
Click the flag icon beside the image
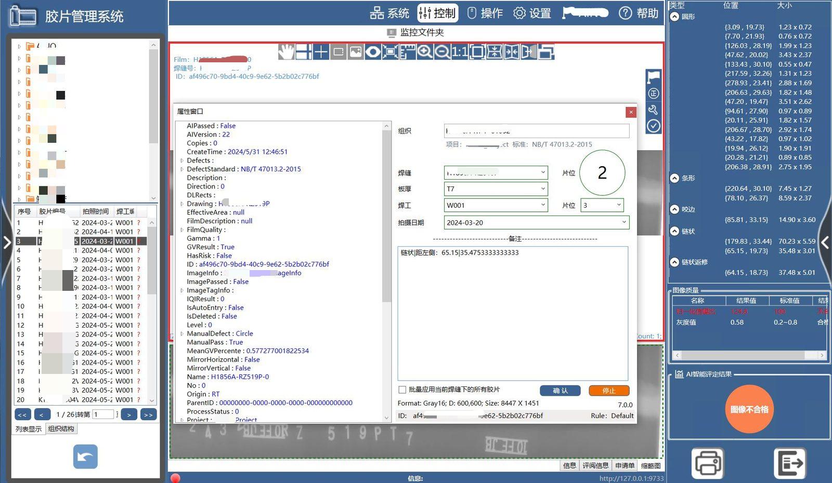coord(654,77)
